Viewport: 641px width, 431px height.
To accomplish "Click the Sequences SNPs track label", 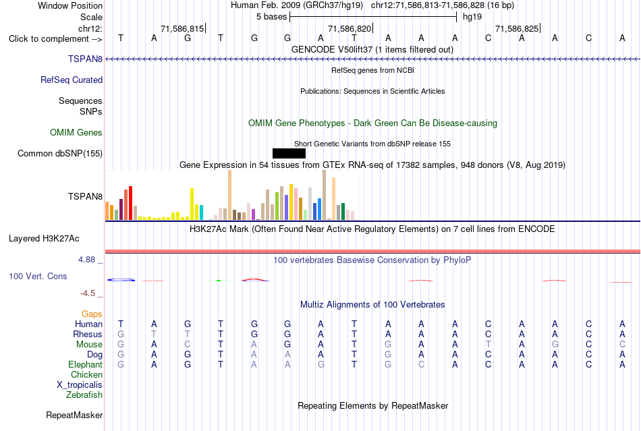I will pos(80,106).
